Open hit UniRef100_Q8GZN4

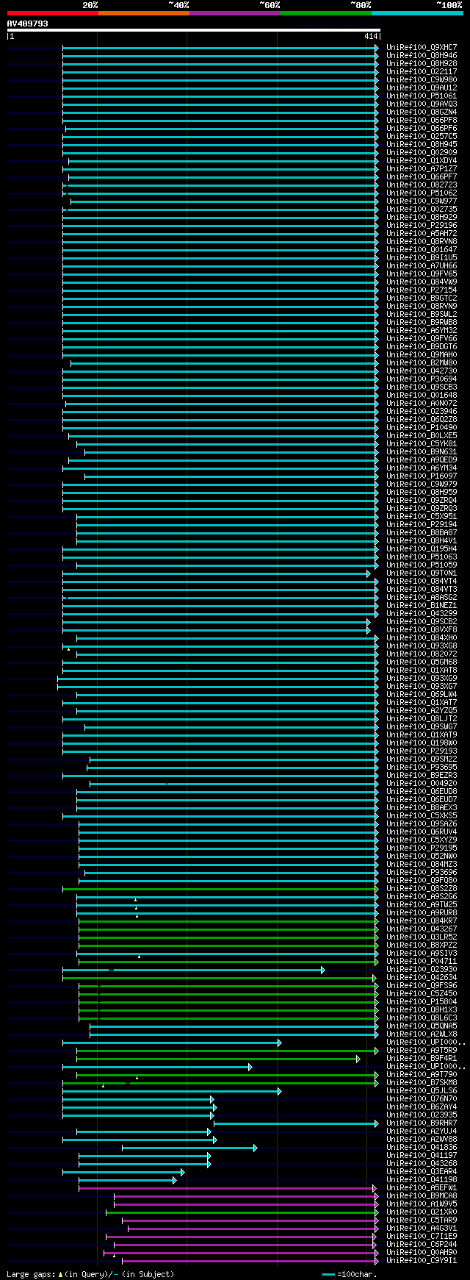(x=422, y=112)
